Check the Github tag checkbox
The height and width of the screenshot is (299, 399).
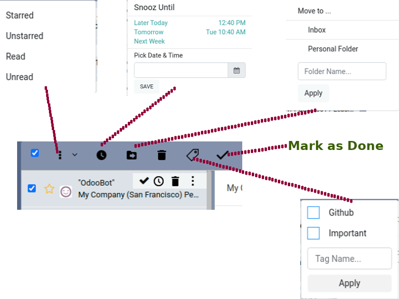313,213
